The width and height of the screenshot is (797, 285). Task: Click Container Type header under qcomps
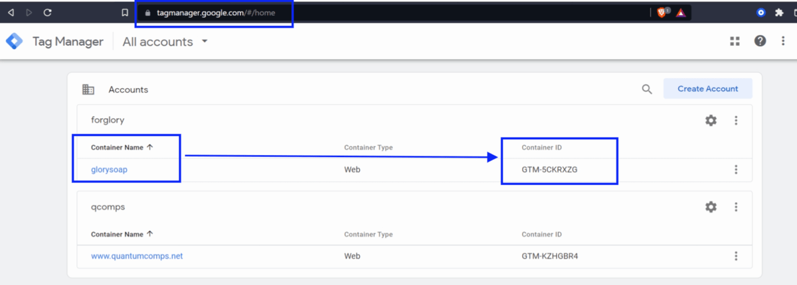tap(368, 234)
